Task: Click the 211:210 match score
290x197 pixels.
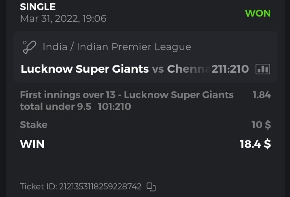Action: [230, 69]
